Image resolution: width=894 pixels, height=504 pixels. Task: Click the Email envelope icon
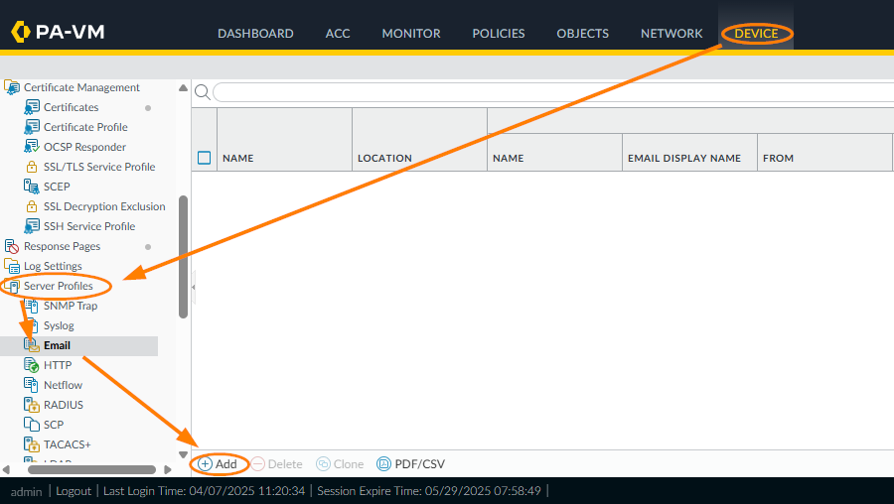(32, 345)
